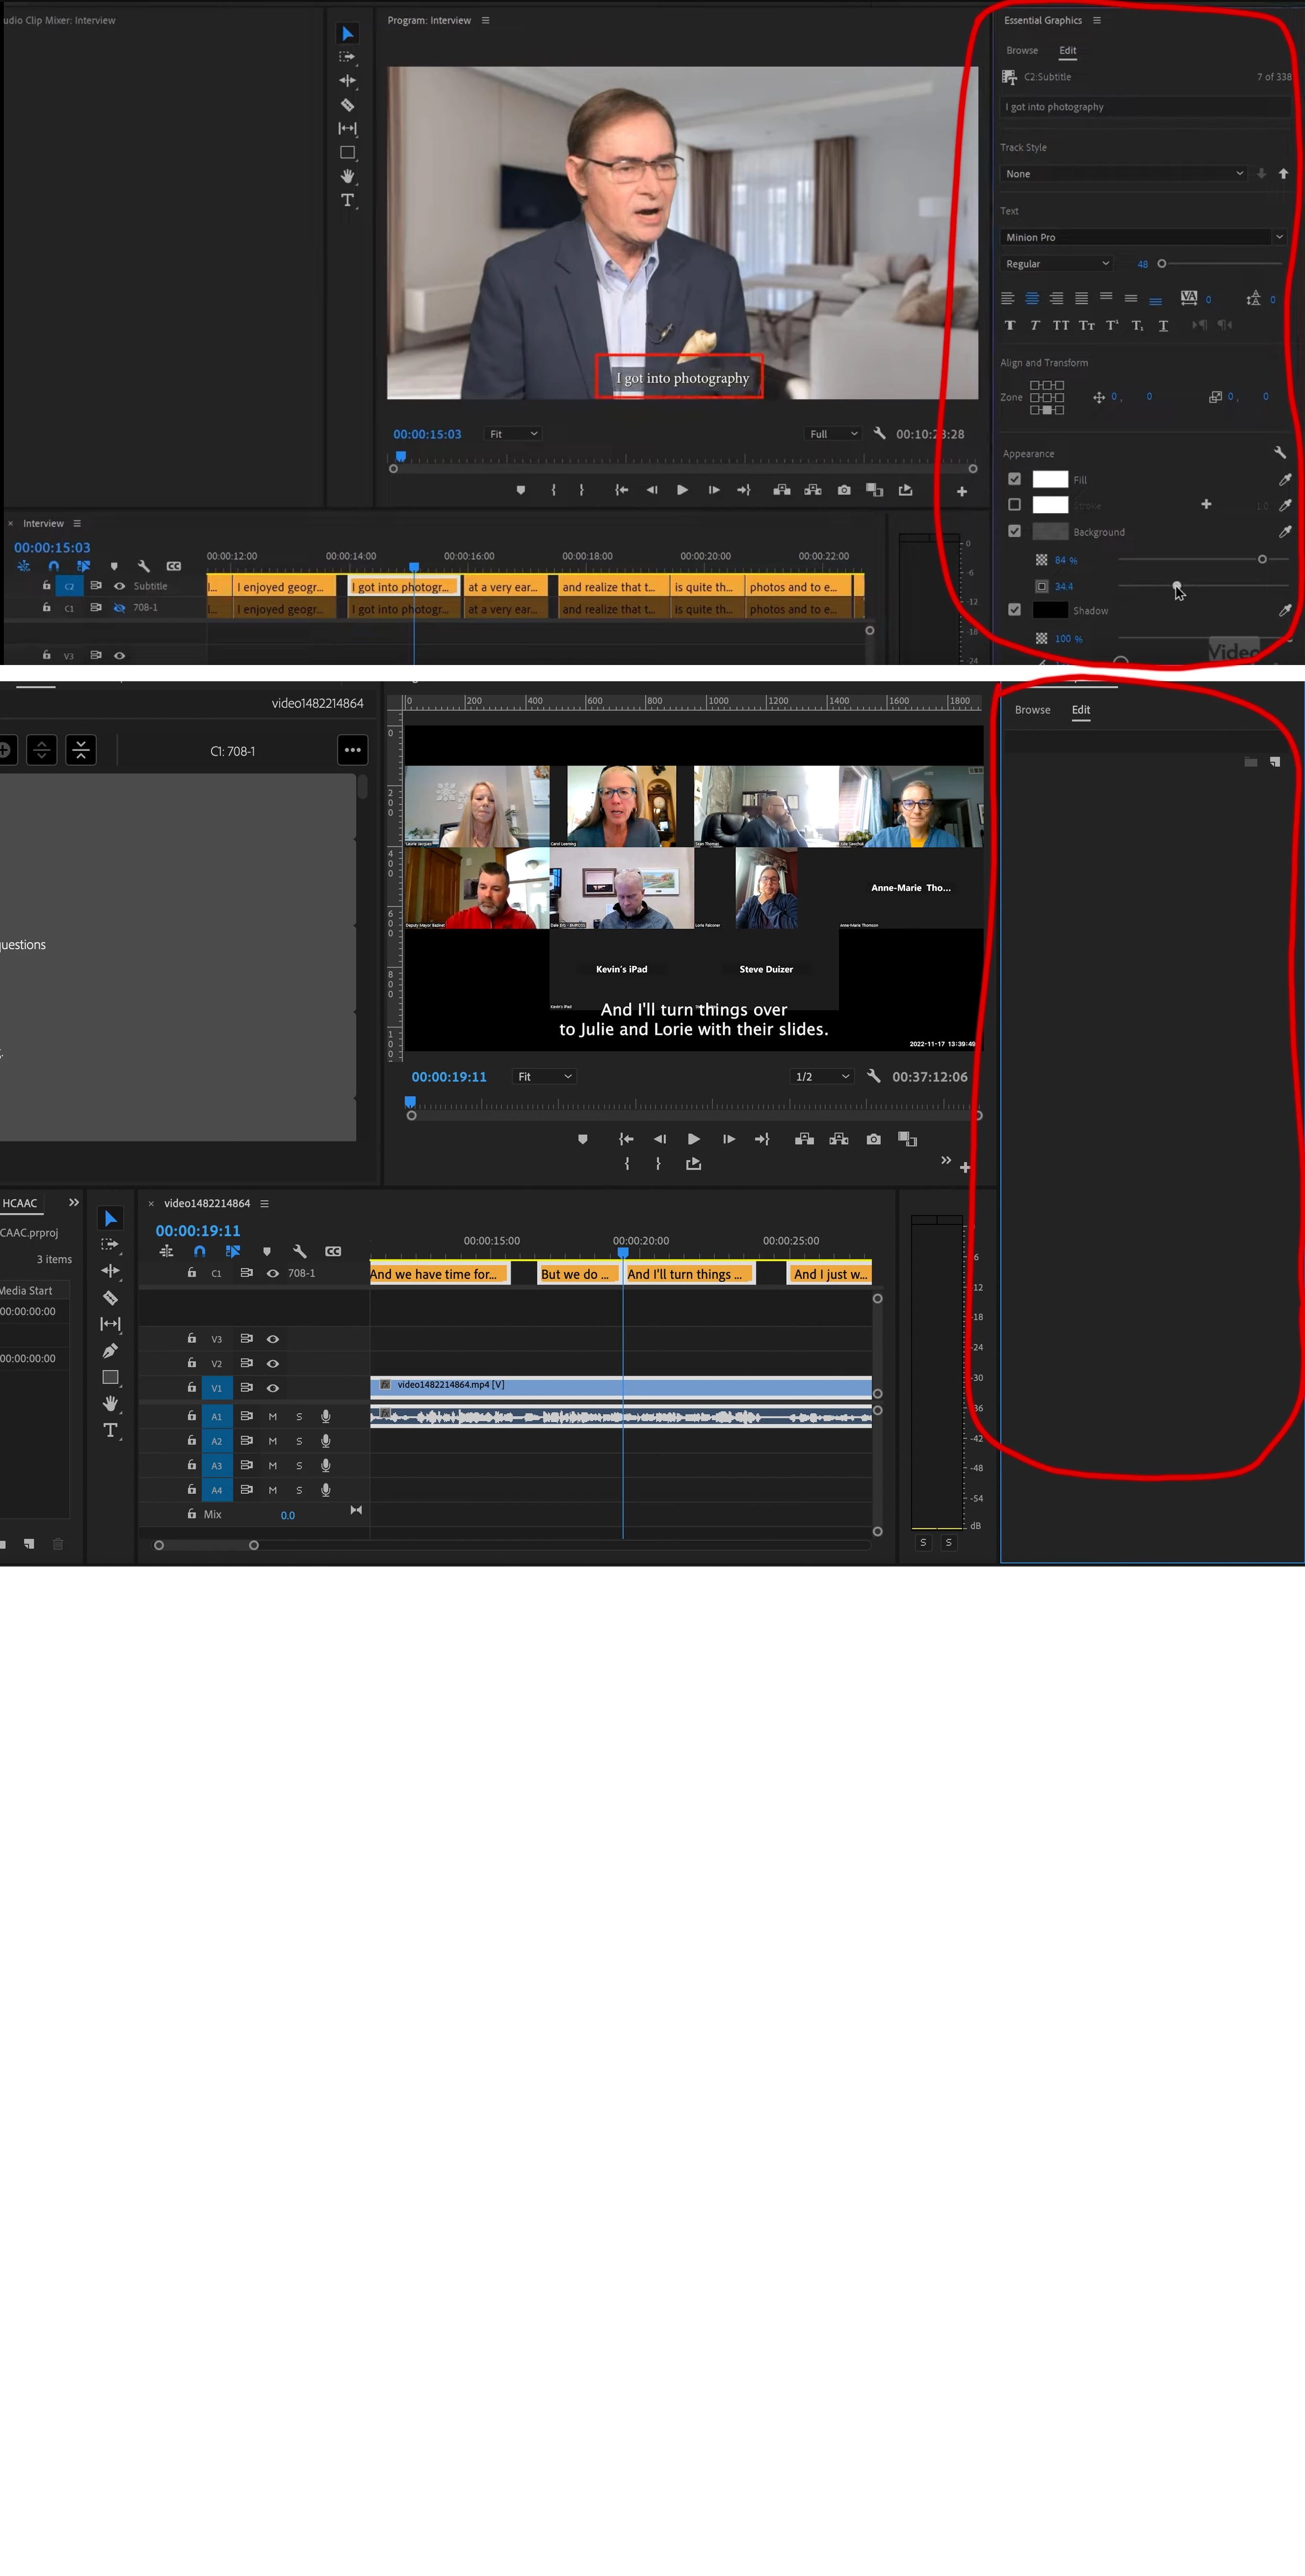The image size is (1305, 2576).
Task: Open the Essential Graphics panel menu
Action: 1097,20
